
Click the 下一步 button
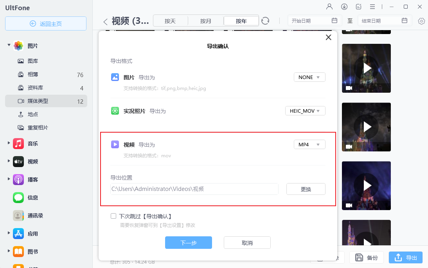click(189, 243)
